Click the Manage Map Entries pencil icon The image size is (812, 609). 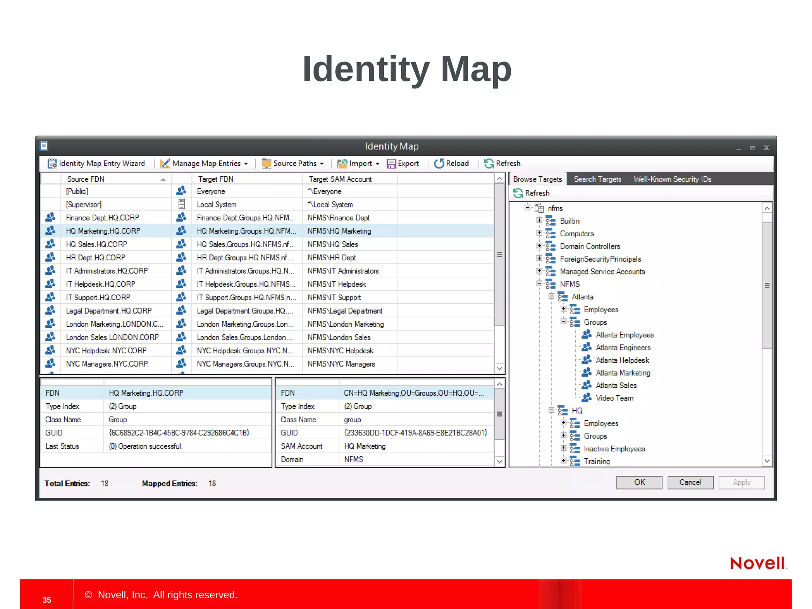point(165,163)
